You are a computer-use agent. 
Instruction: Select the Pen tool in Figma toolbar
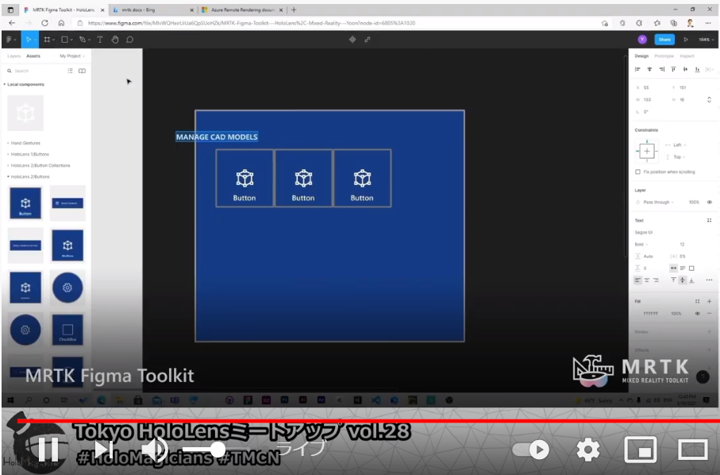click(83, 40)
